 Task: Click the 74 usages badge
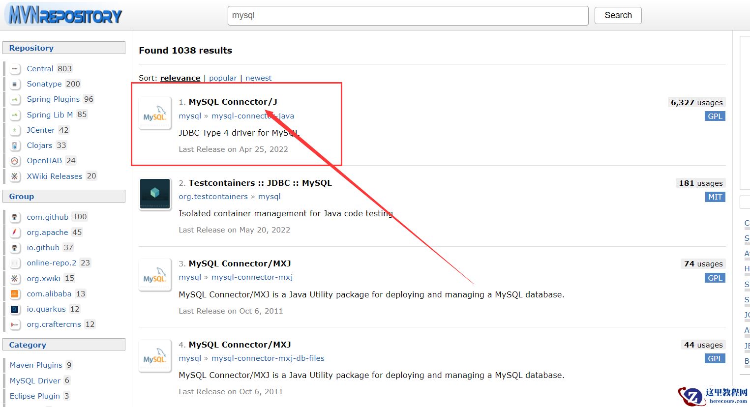703,264
